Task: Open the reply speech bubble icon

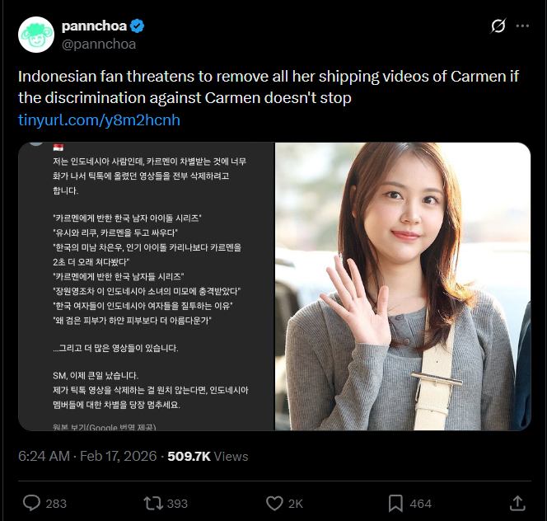Action: (31, 503)
